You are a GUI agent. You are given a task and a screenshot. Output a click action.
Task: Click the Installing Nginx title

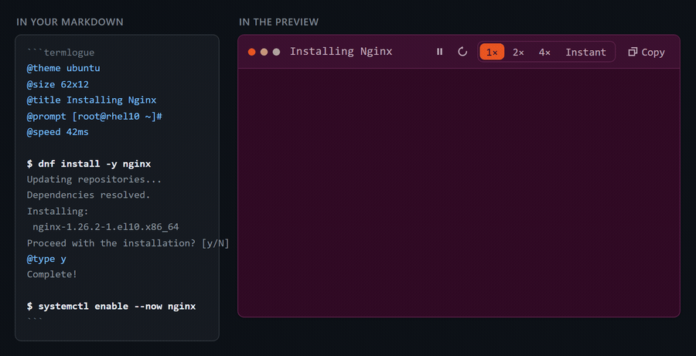pyautogui.click(x=341, y=52)
